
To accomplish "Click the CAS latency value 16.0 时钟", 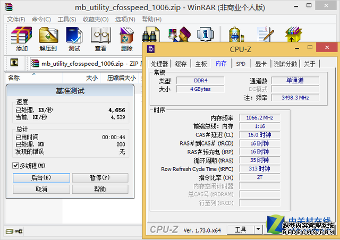I will [x=260, y=135].
